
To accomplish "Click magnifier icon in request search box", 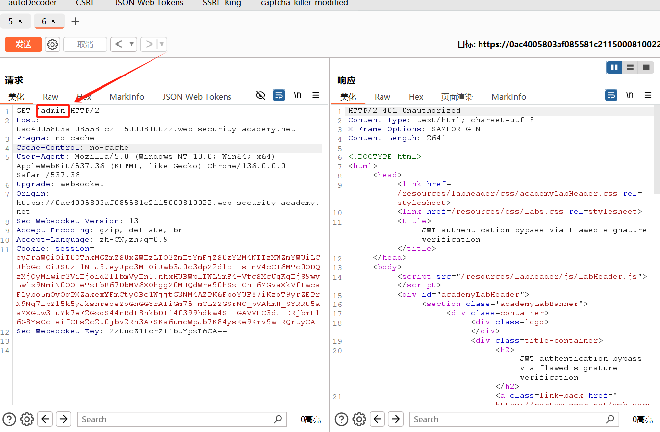I will coord(278,419).
